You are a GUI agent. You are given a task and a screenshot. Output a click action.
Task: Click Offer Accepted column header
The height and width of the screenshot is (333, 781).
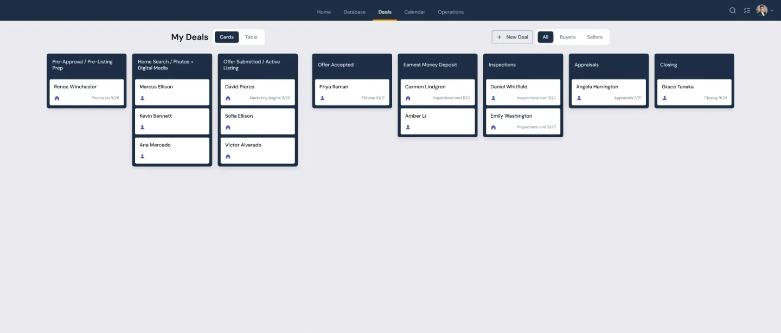coord(352,65)
